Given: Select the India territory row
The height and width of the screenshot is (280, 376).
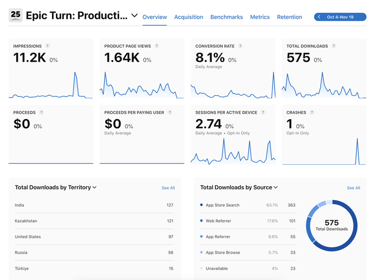Looking at the screenshot, I should tap(94, 205).
